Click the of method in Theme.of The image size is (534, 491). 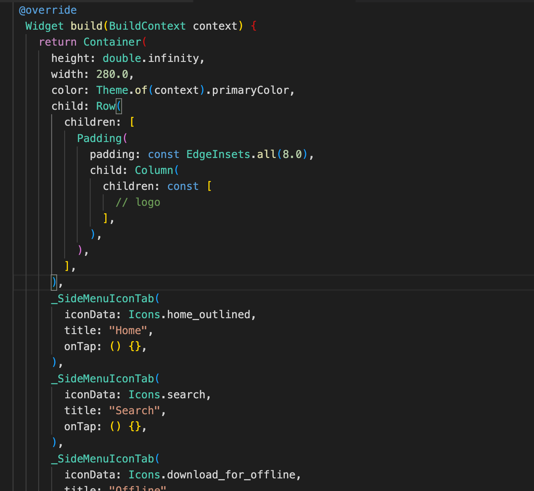(x=141, y=90)
